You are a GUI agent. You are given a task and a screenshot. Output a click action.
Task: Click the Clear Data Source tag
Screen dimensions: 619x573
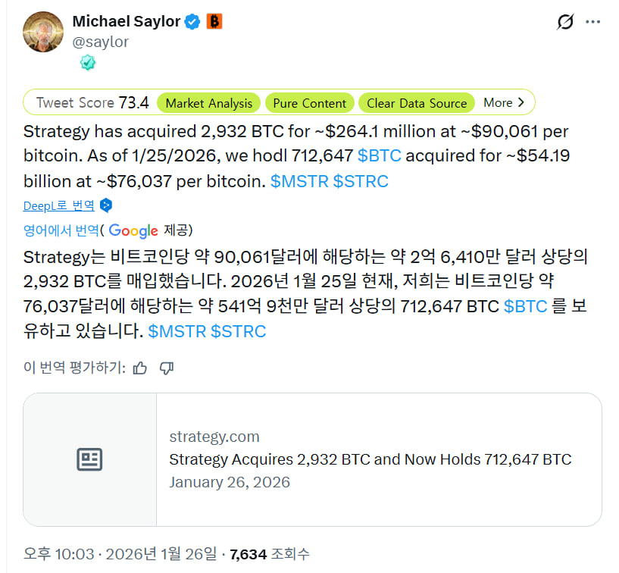tap(417, 103)
